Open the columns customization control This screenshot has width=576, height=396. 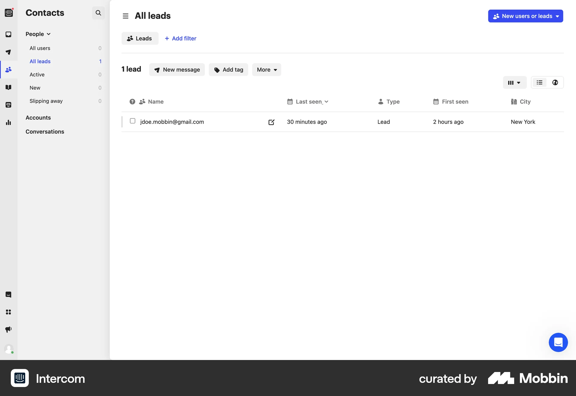[x=514, y=82]
